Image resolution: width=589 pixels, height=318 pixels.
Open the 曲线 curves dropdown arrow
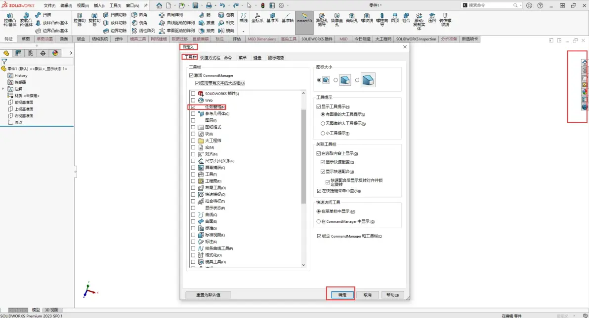(244, 31)
